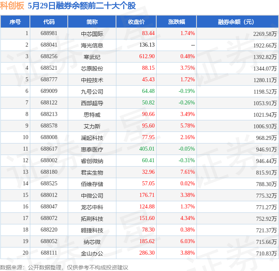This screenshot has height=271, width=279.
Task: Select closing price 136.13
Action: tap(147, 45)
